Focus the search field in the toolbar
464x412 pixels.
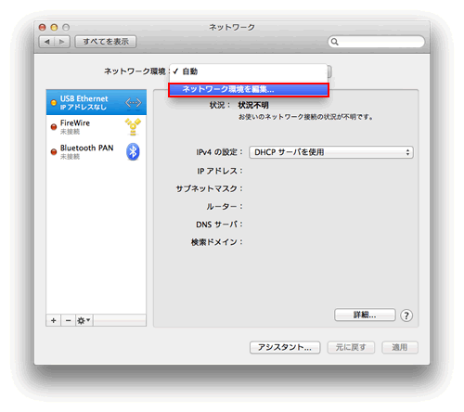[376, 42]
